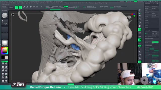Open the Stroke menu
161x90 pixels.
(x=79, y=3)
